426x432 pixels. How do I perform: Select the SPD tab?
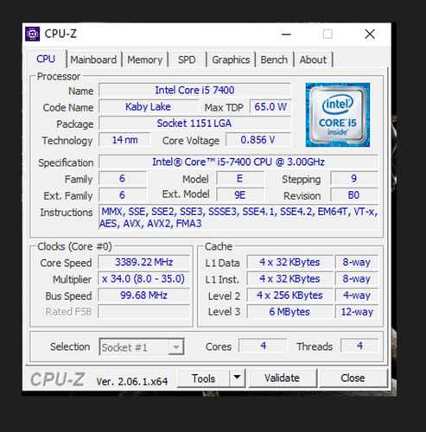(187, 60)
